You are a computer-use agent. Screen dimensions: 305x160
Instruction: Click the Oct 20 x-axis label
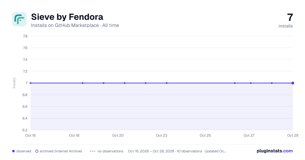[118, 135]
